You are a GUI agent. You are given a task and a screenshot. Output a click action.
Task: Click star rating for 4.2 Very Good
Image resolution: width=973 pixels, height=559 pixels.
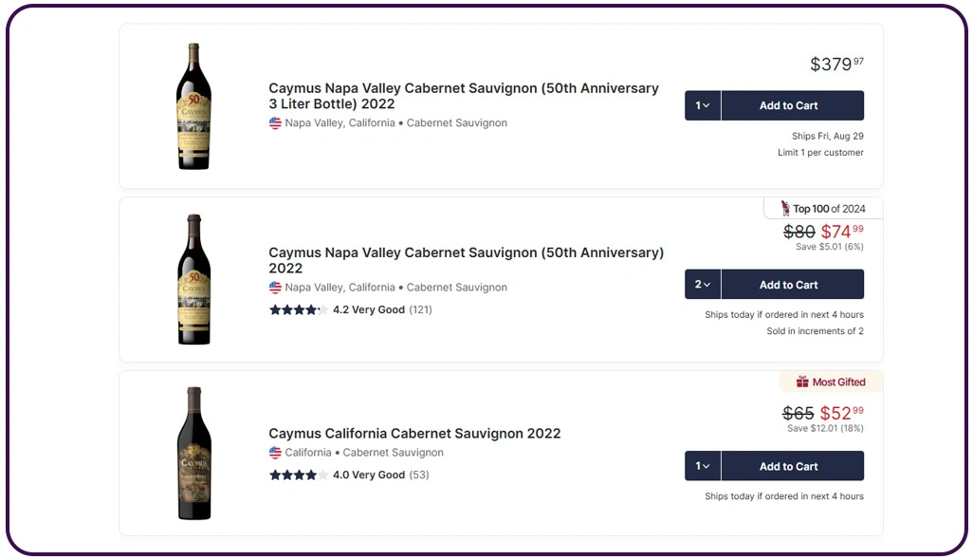[x=298, y=309]
